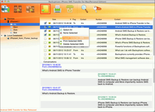Viewport: 155px width, 112px height.
Task: Choose Select All from context menu
Action: (74, 30)
